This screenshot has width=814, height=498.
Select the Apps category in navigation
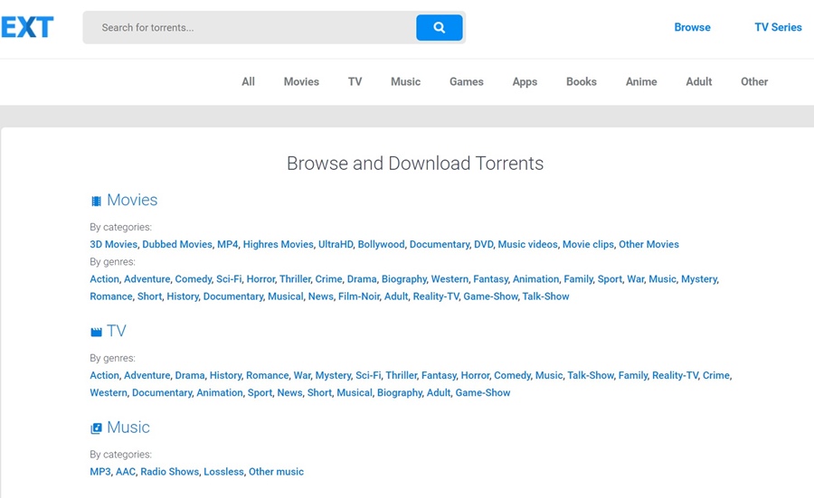coord(525,81)
